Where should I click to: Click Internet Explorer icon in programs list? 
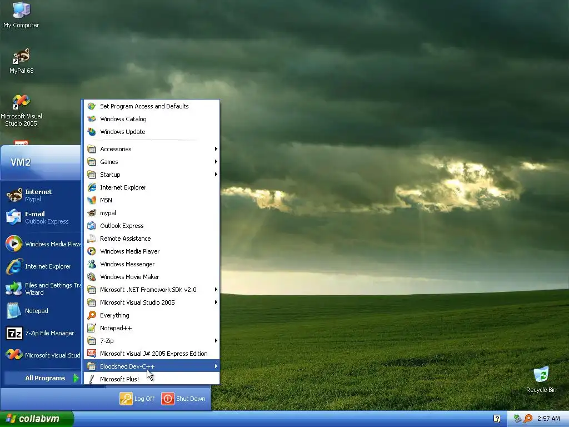tap(92, 187)
